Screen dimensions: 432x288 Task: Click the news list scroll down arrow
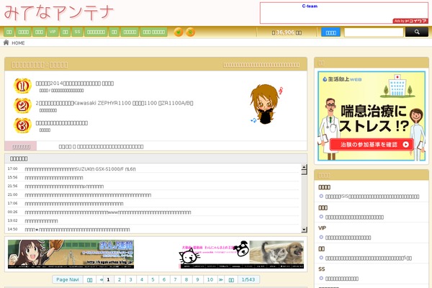click(x=304, y=229)
